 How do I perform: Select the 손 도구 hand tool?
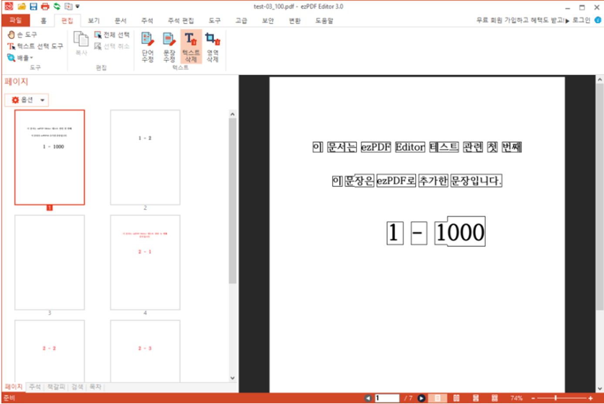pos(22,34)
